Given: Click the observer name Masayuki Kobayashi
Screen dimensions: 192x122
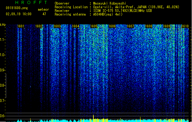Looking at the screenshot, I should click(110, 3).
